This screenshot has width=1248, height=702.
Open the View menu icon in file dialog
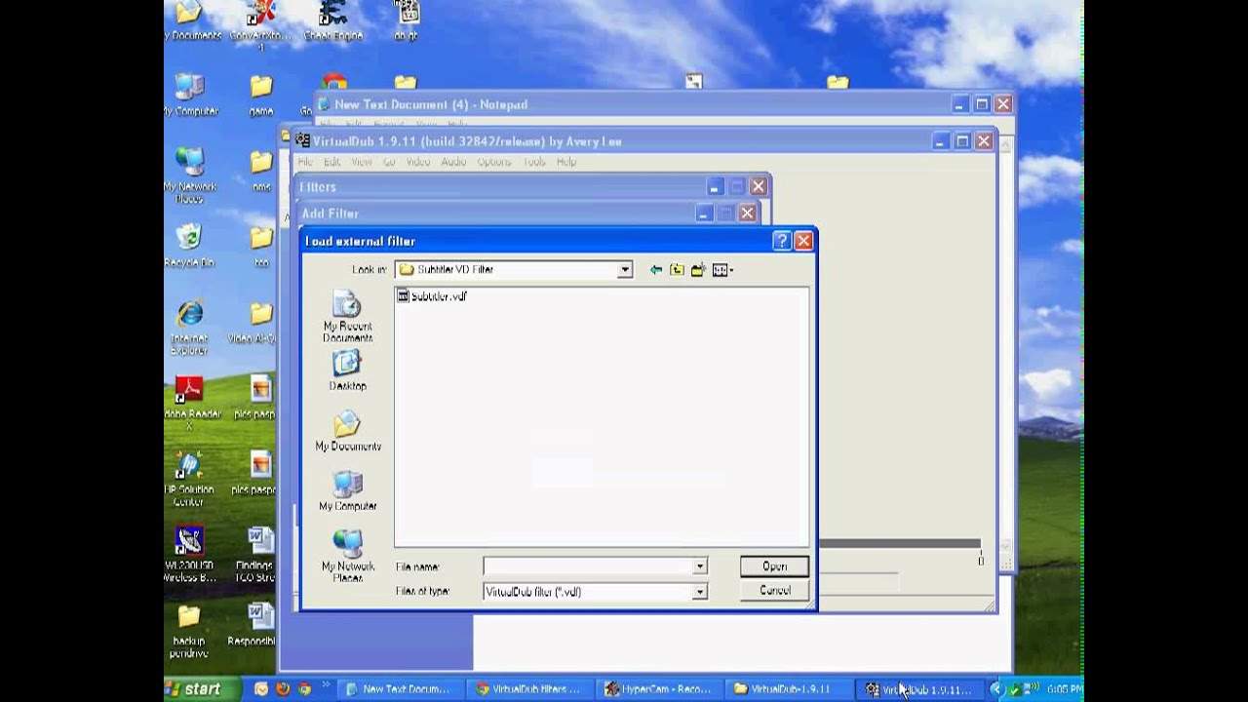tap(722, 270)
